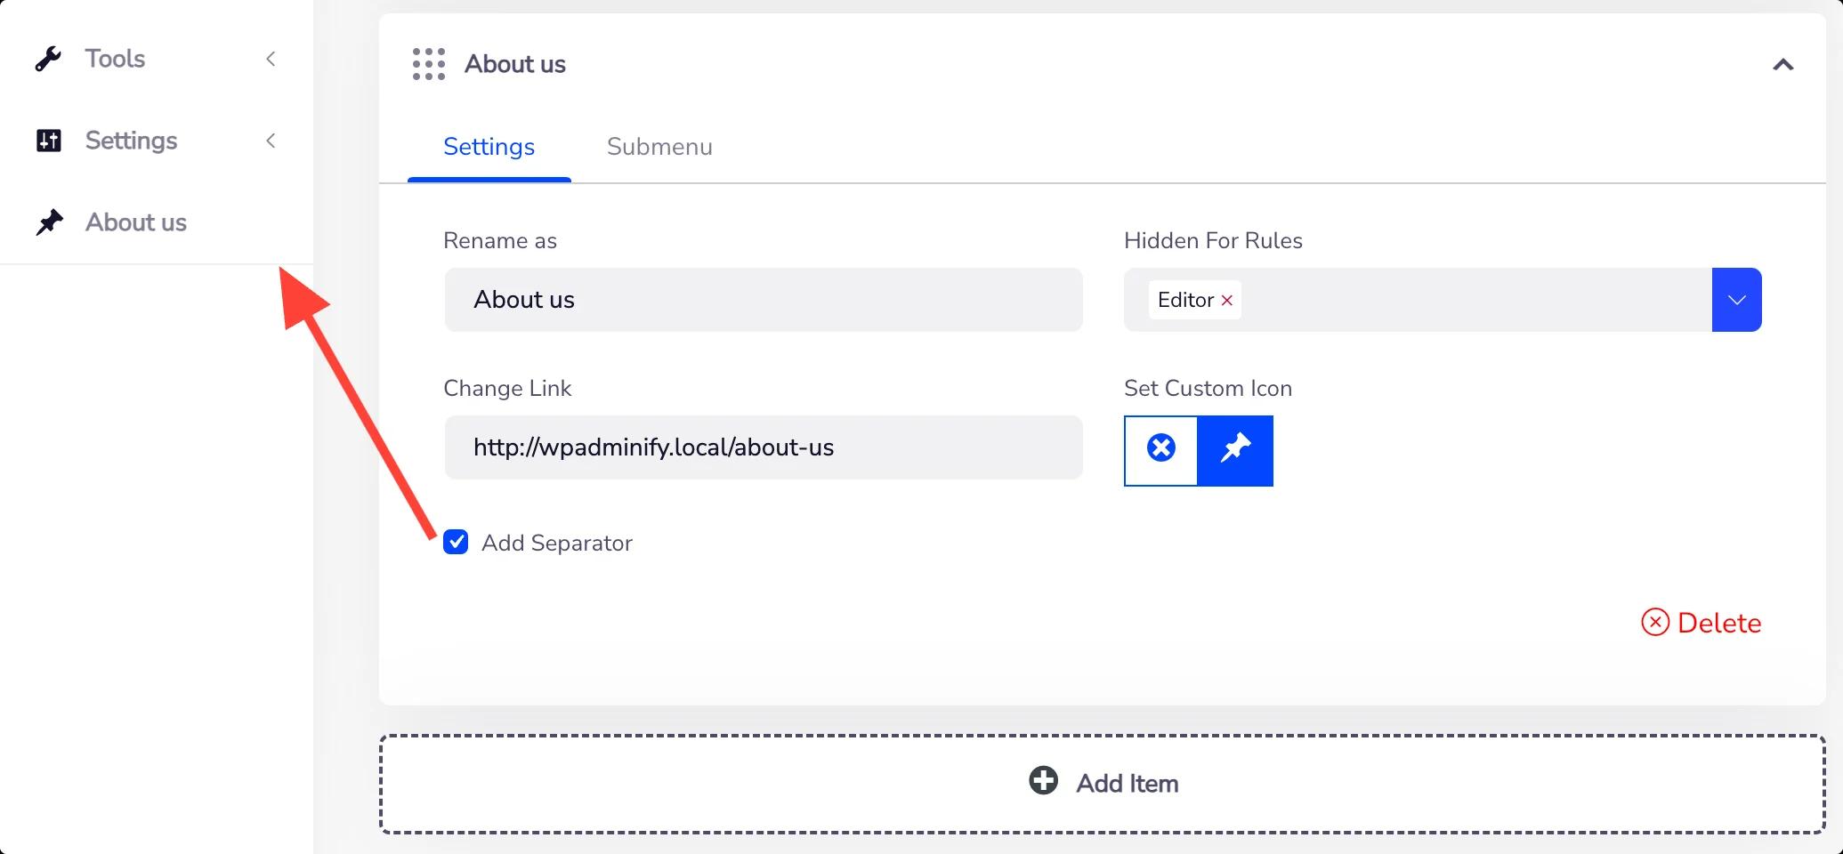Expand the Tools submenu arrow
Screen dimensions: 1843x854
[x=271, y=59]
